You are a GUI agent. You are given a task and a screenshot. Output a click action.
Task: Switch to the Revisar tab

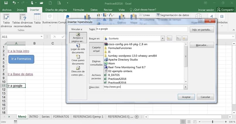pos(108,10)
